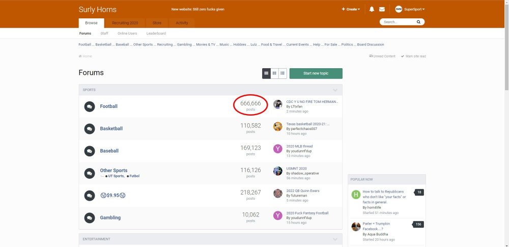Click the Gambling forum speech bubble icon
The image size is (509, 247).
(90, 217)
